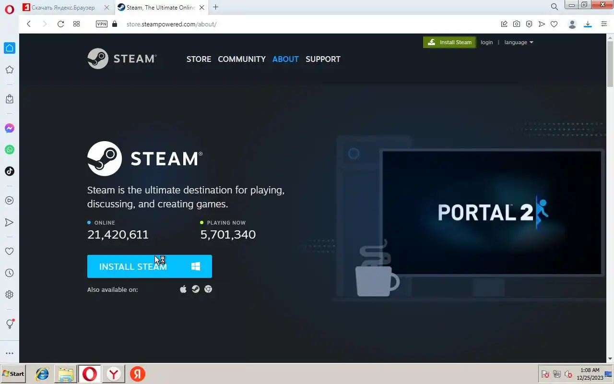
Task: Click the playing now count 5,701,340
Action: 228,235
